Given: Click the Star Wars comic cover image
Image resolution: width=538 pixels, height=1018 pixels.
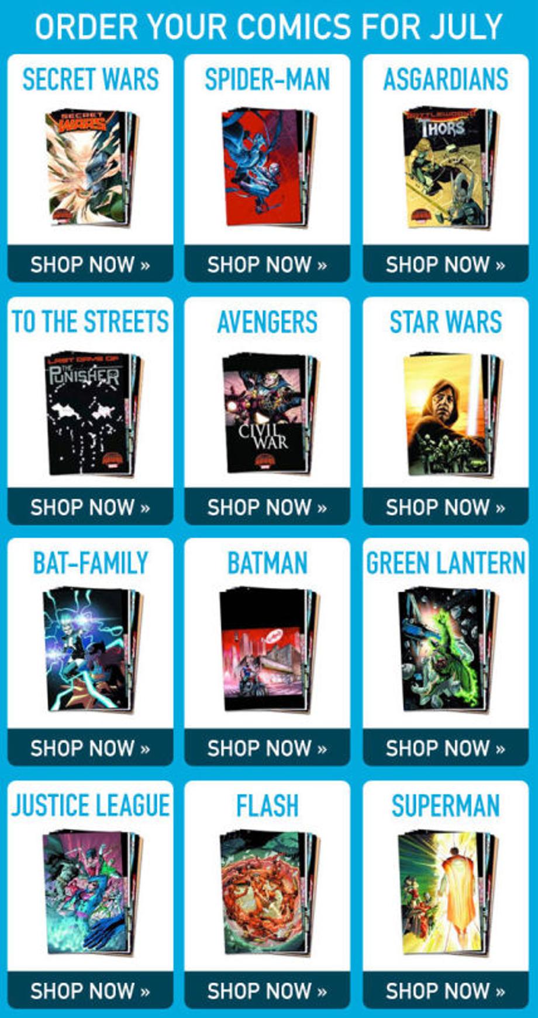Looking at the screenshot, I should pos(453,414).
